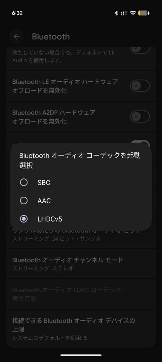
Task: Toggle the LE Audio default switch at top
Action: [140, 49]
